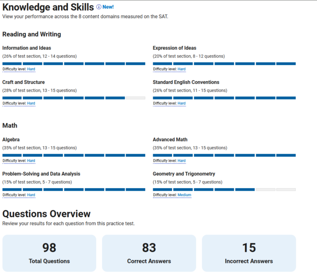Screen dimensions: 317x277
Task: Click Hard difficulty link under Craft and Structure
Action: (31, 103)
